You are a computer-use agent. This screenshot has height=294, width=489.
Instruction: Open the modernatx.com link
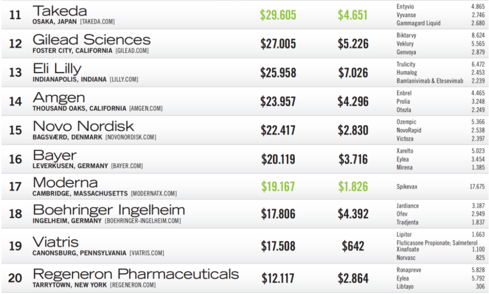click(153, 194)
